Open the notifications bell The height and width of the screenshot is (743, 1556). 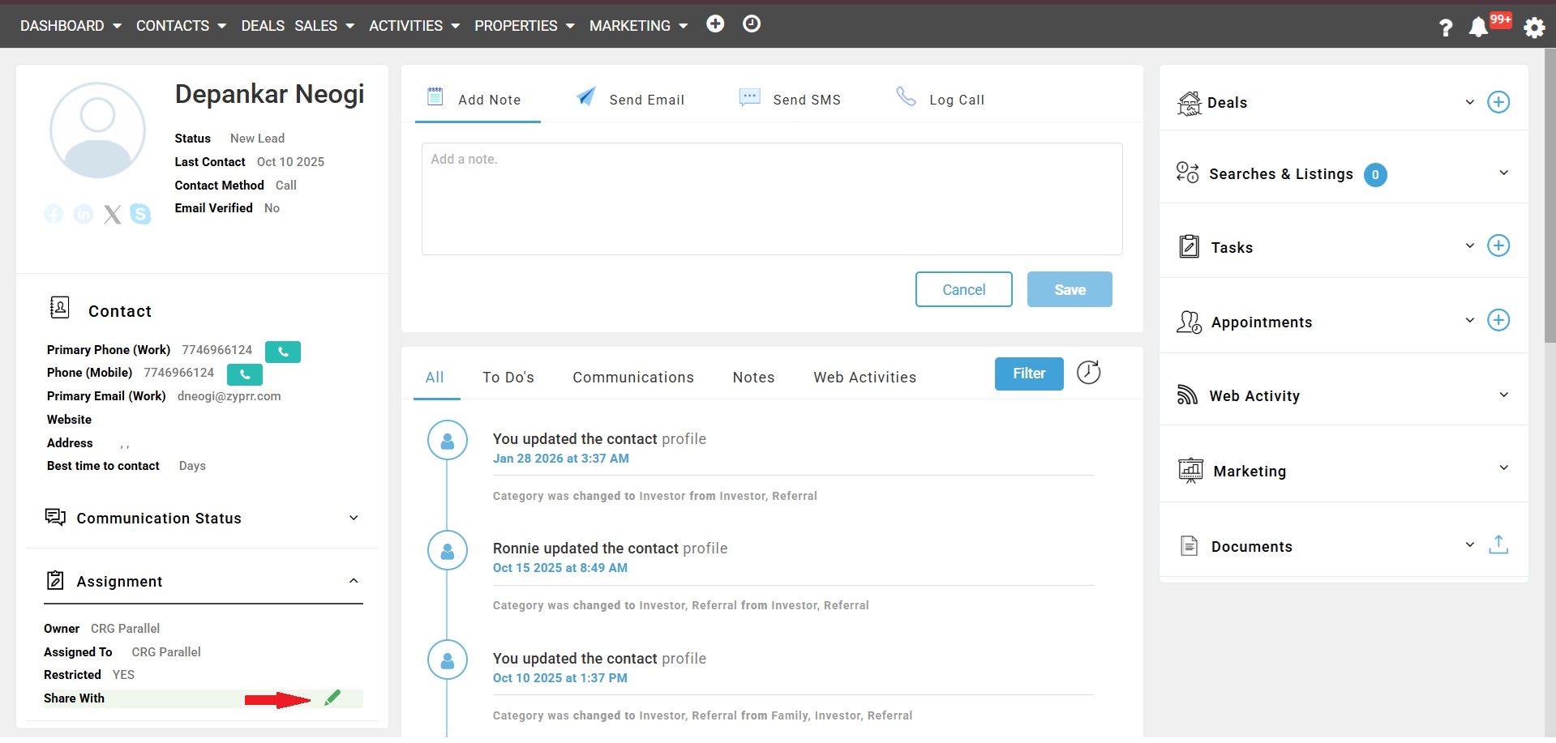point(1478,28)
